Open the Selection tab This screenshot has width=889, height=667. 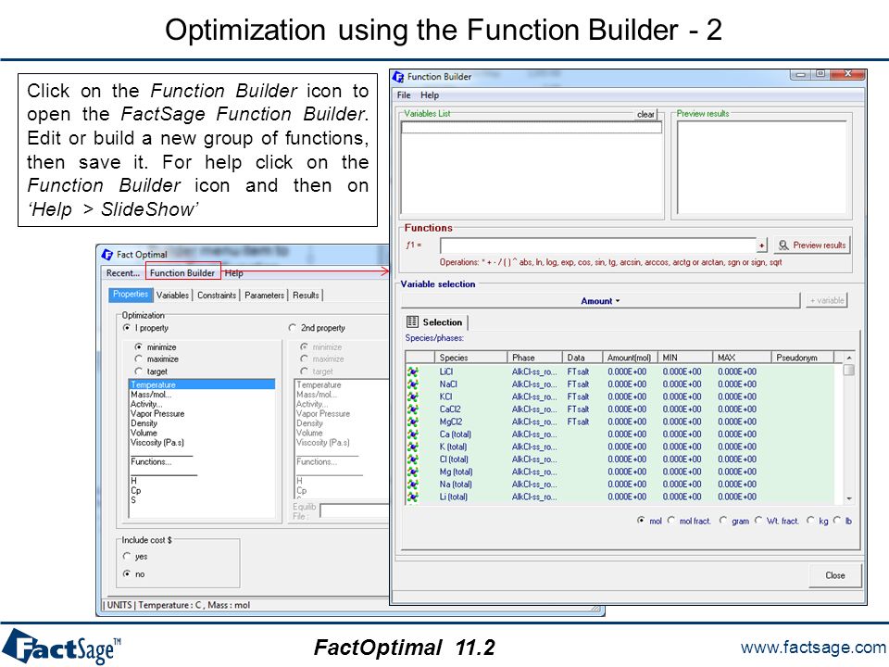point(435,322)
